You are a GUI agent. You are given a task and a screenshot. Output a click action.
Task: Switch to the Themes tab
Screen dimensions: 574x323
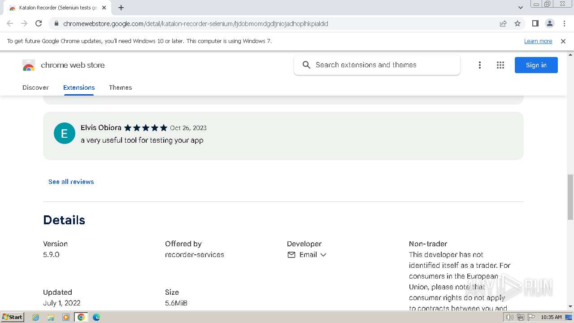pyautogui.click(x=120, y=87)
